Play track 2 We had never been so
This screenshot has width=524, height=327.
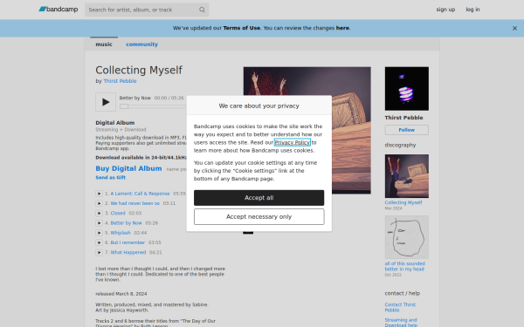(99, 203)
